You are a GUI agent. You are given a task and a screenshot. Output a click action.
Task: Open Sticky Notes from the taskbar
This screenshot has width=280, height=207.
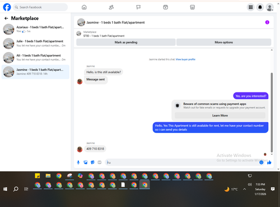pyautogui.click(x=38, y=176)
